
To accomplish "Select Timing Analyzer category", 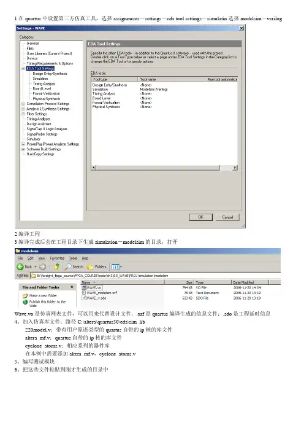I will 39,119.
